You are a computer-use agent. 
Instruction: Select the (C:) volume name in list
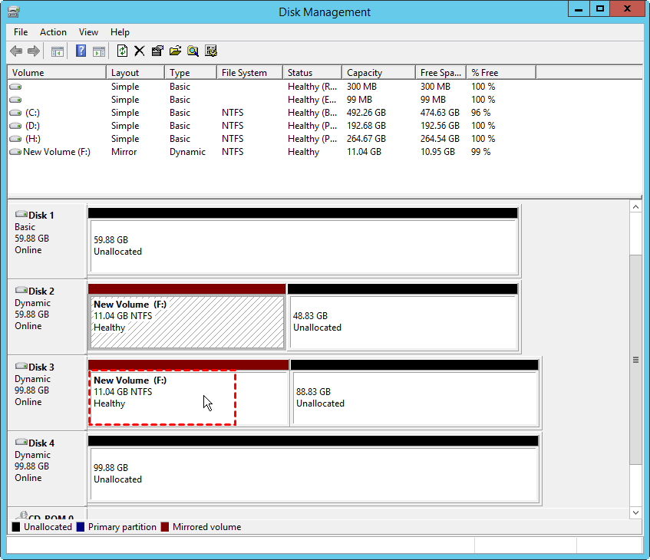(32, 113)
